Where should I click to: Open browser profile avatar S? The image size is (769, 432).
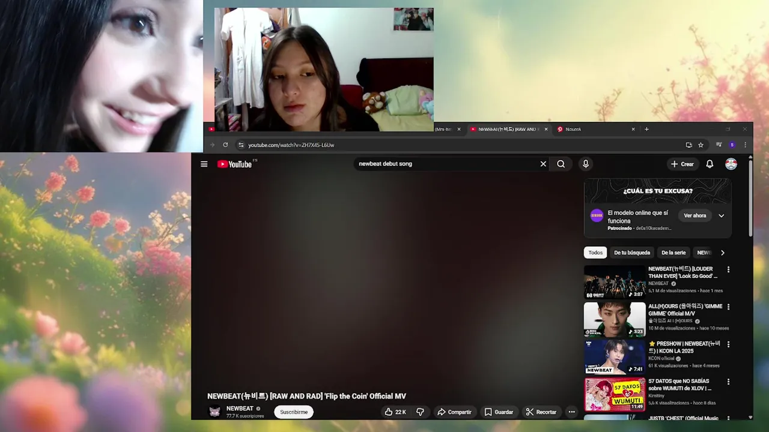pyautogui.click(x=732, y=145)
